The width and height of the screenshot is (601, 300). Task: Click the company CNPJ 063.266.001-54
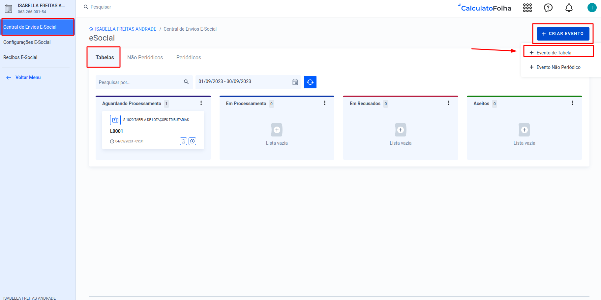click(x=32, y=12)
